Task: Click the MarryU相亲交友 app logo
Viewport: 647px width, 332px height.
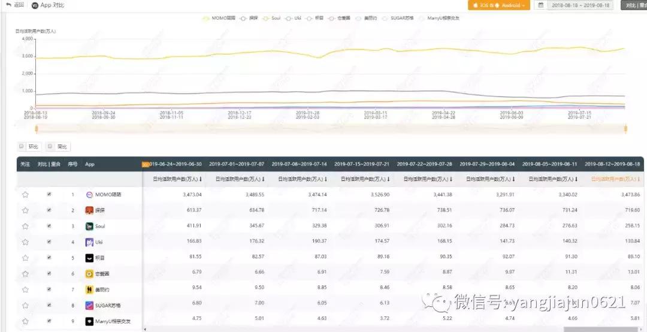Action: (89, 321)
